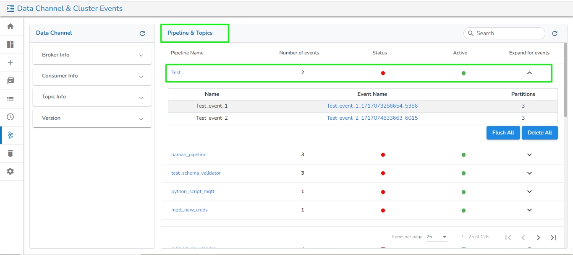Image resolution: width=573 pixels, height=255 pixels.
Task: Click the list icon in the sidebar
Action: click(10, 99)
